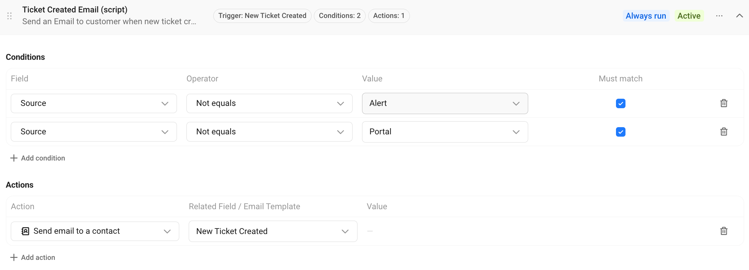Click the Conditions: 2 chip
The width and height of the screenshot is (749, 270).
(339, 16)
